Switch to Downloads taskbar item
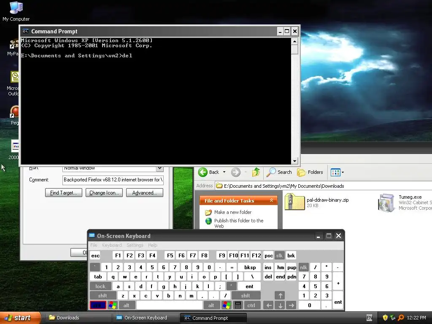The height and width of the screenshot is (324, 432). (78, 318)
